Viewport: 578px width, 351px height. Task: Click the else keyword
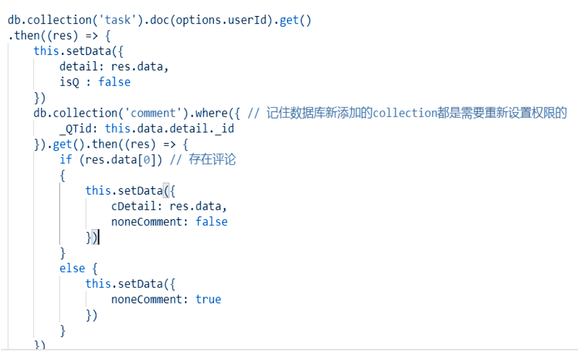tap(72, 268)
